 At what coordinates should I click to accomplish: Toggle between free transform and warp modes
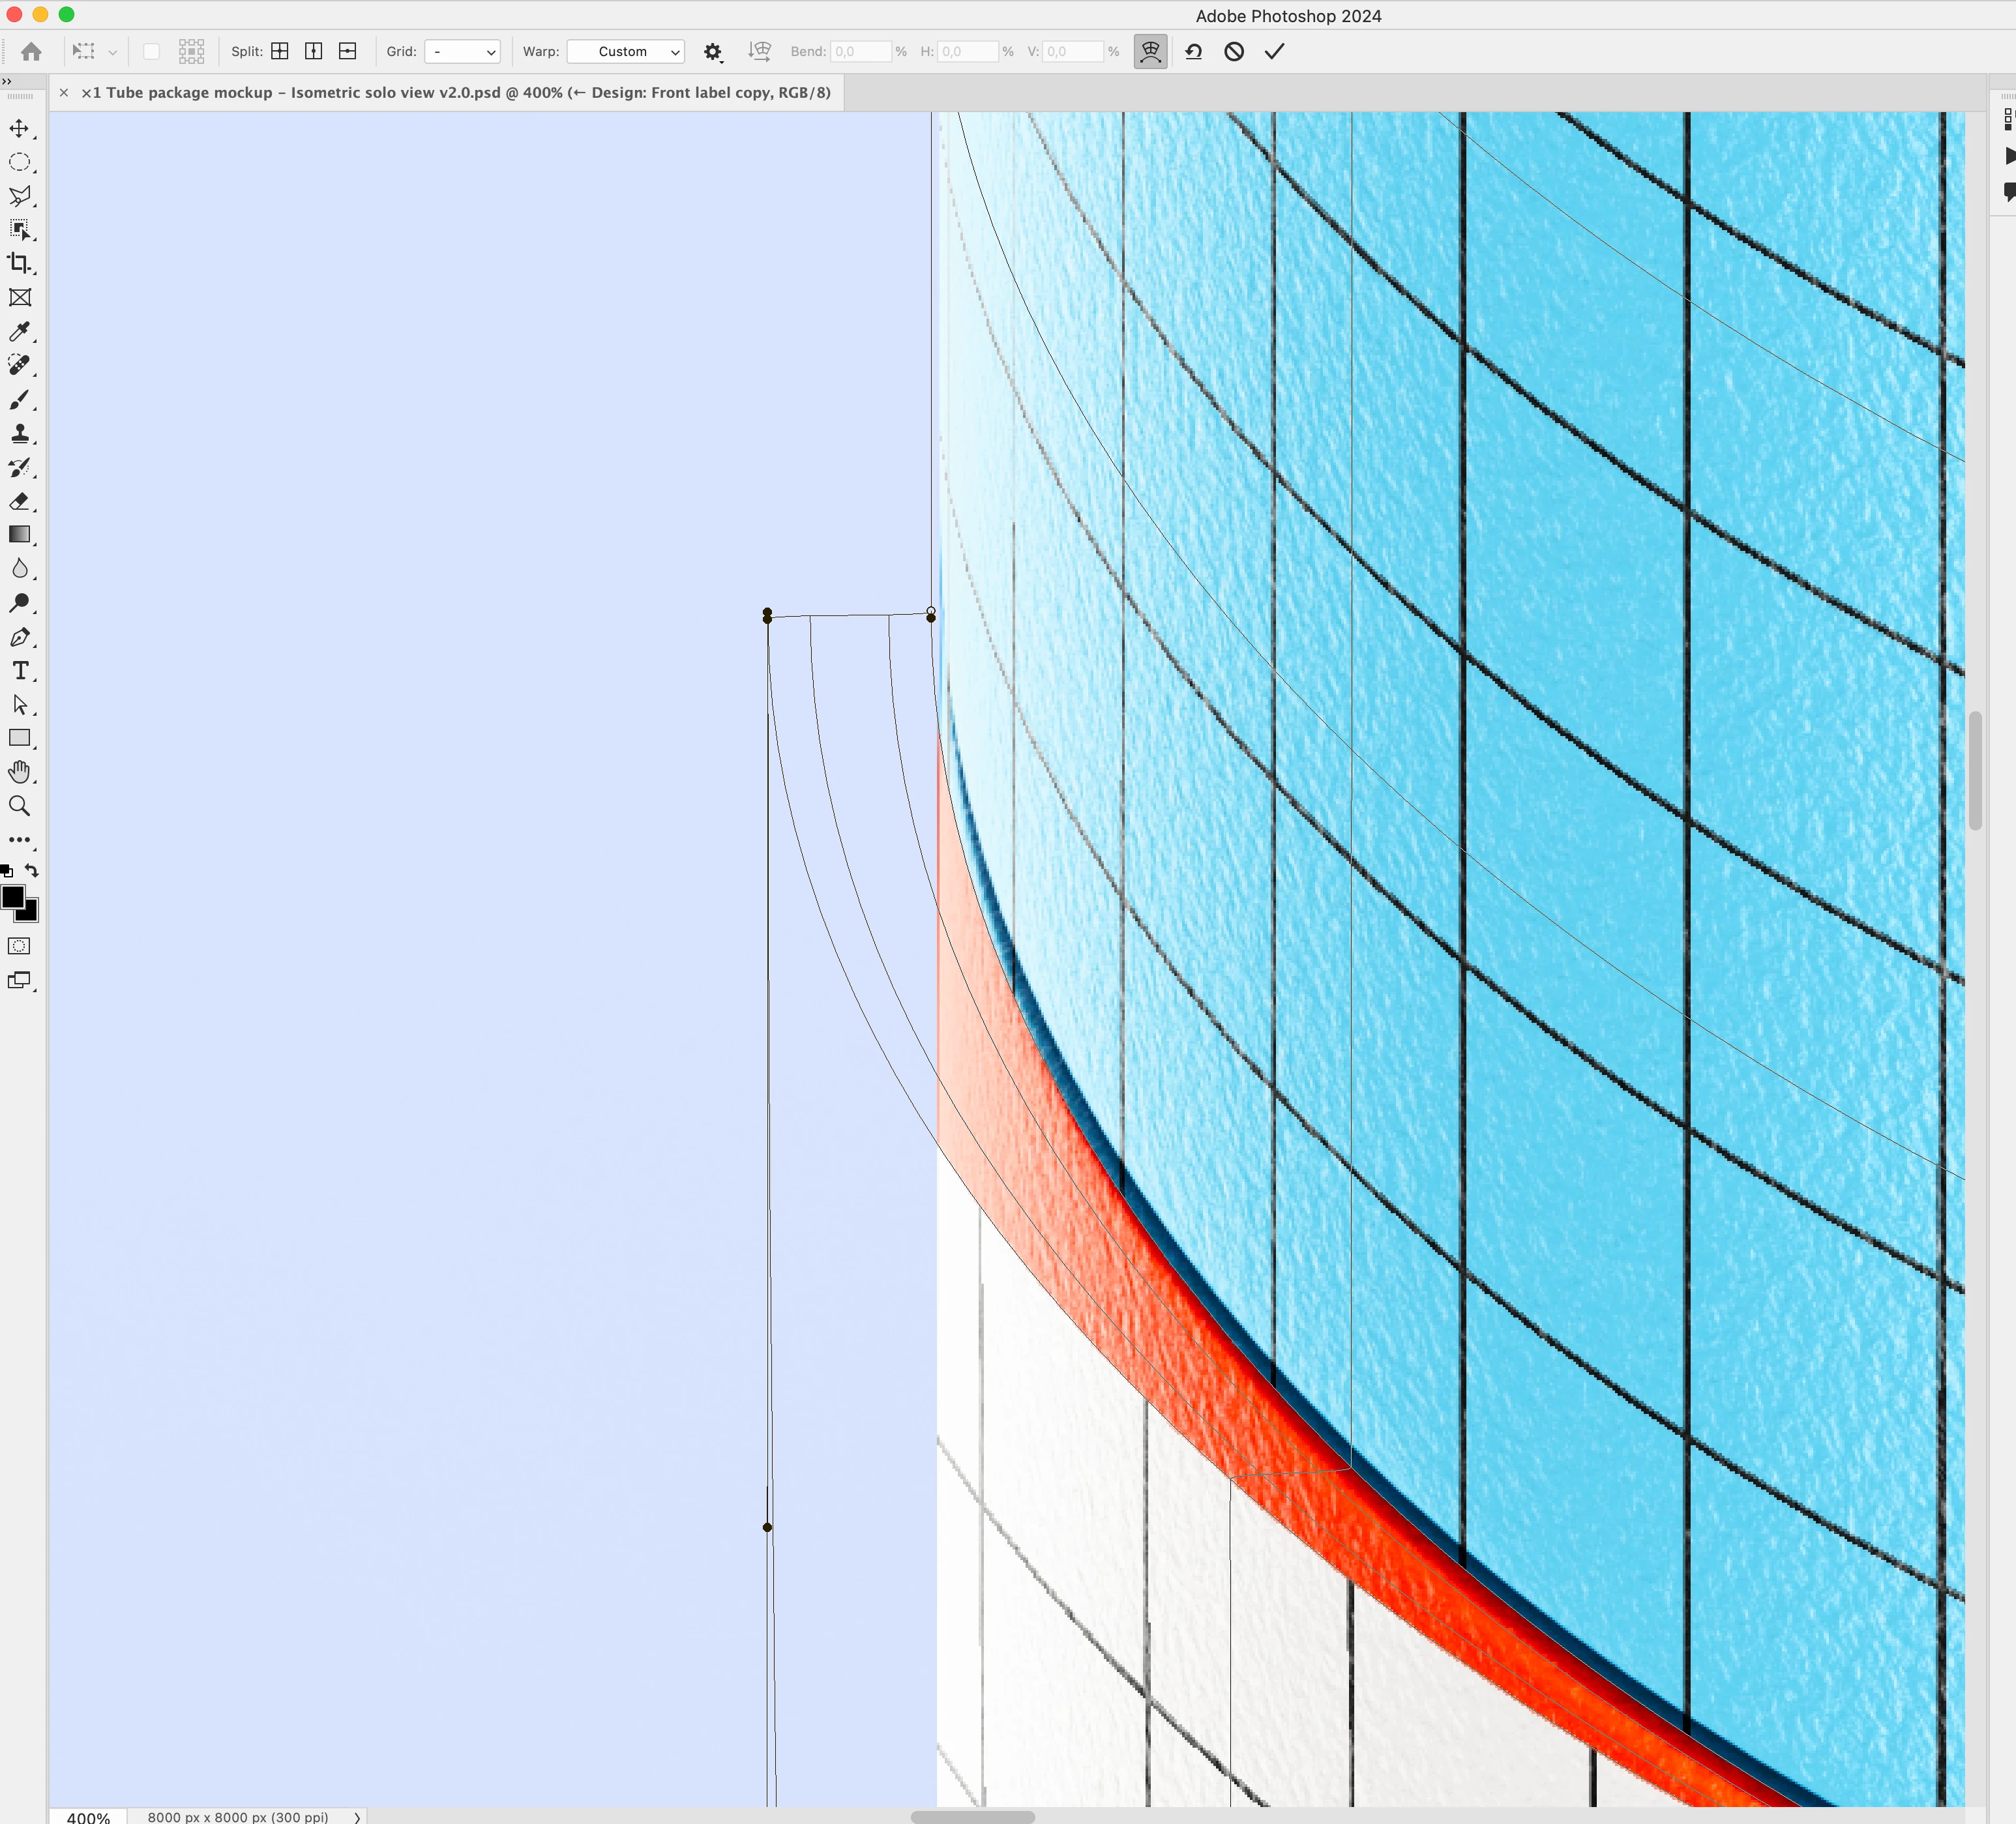coord(1150,51)
